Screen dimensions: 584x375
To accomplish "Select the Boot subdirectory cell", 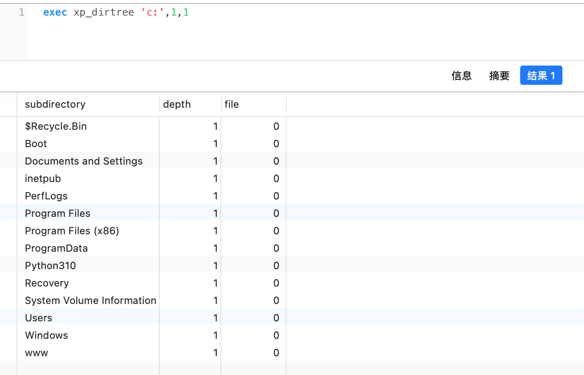I will (x=36, y=144).
